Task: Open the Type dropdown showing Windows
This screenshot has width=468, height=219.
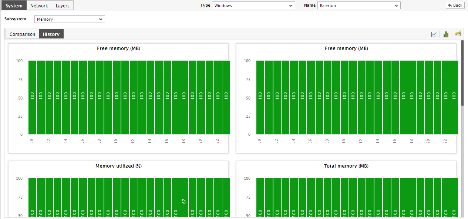Action: click(253, 6)
